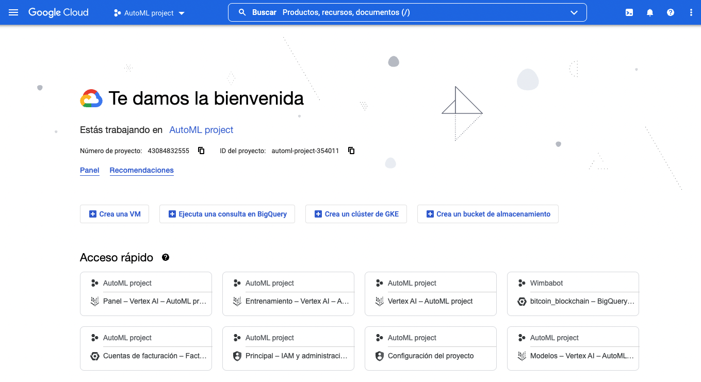Click the Acceso rápido help icon
The image size is (701, 382).
(166, 257)
